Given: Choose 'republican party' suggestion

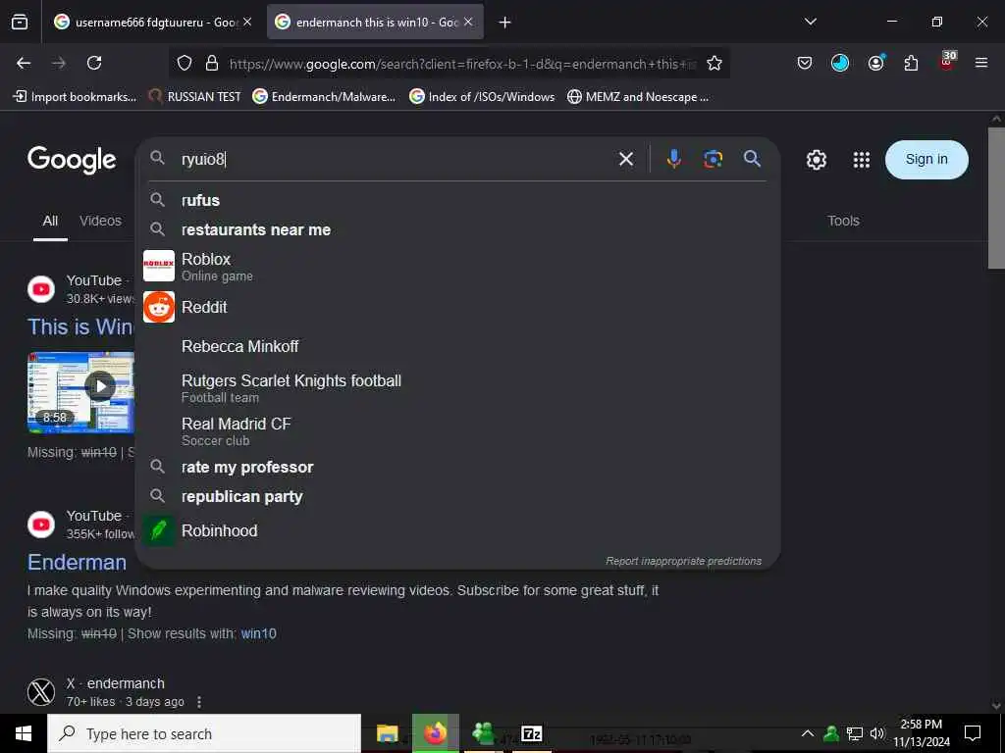Looking at the screenshot, I should [457, 497].
